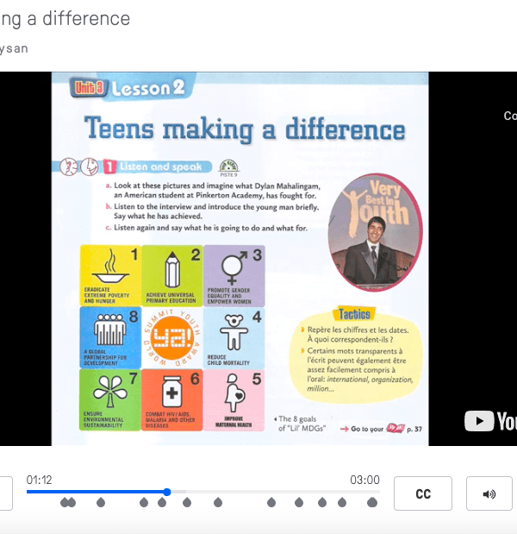Jump to second-to-last question marker
The image size is (517, 534).
342,502
